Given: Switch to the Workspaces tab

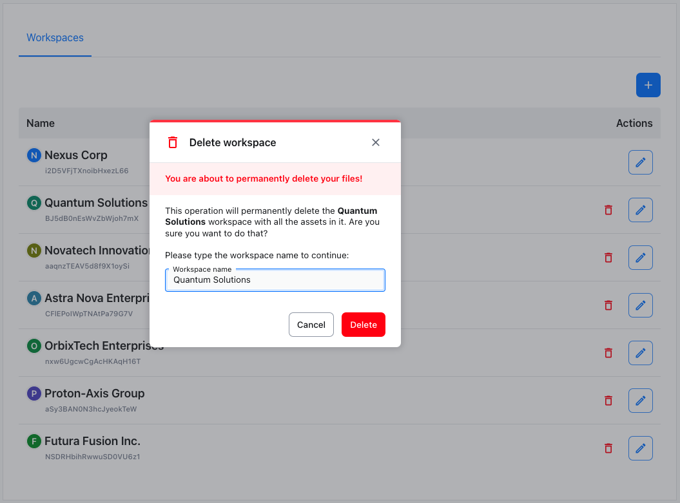Looking at the screenshot, I should pyautogui.click(x=55, y=38).
